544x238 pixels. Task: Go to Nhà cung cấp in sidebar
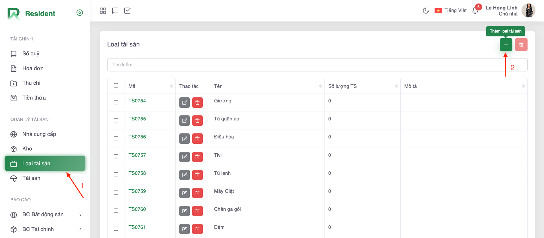39,134
